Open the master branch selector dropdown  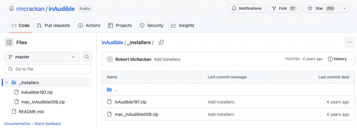[42, 57]
